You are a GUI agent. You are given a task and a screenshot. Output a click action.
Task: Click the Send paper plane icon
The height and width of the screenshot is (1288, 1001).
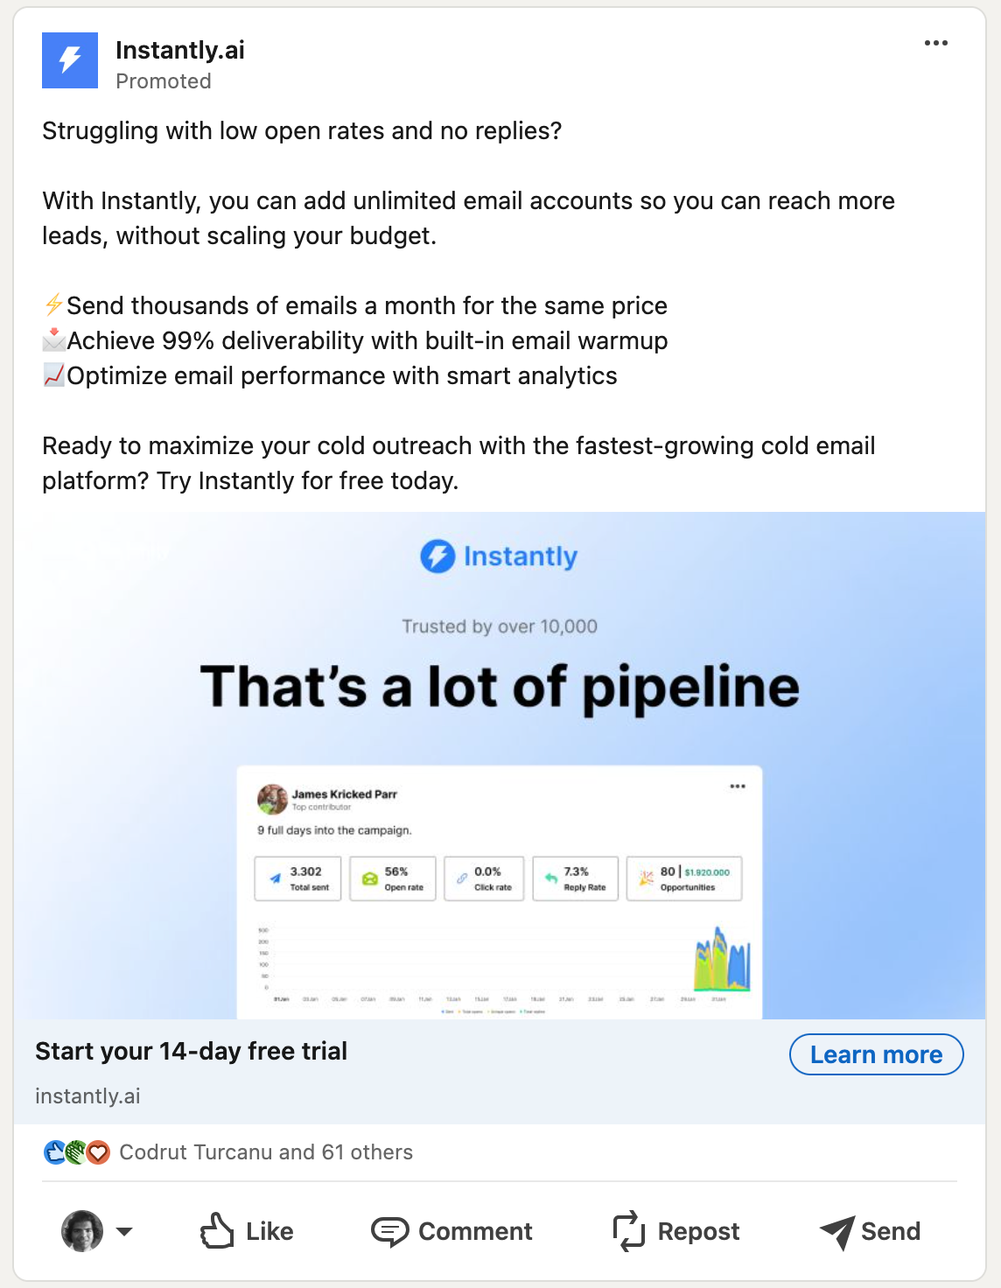[x=837, y=1232]
